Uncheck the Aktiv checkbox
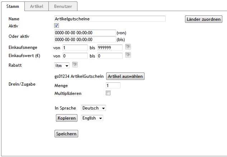 click(56, 26)
